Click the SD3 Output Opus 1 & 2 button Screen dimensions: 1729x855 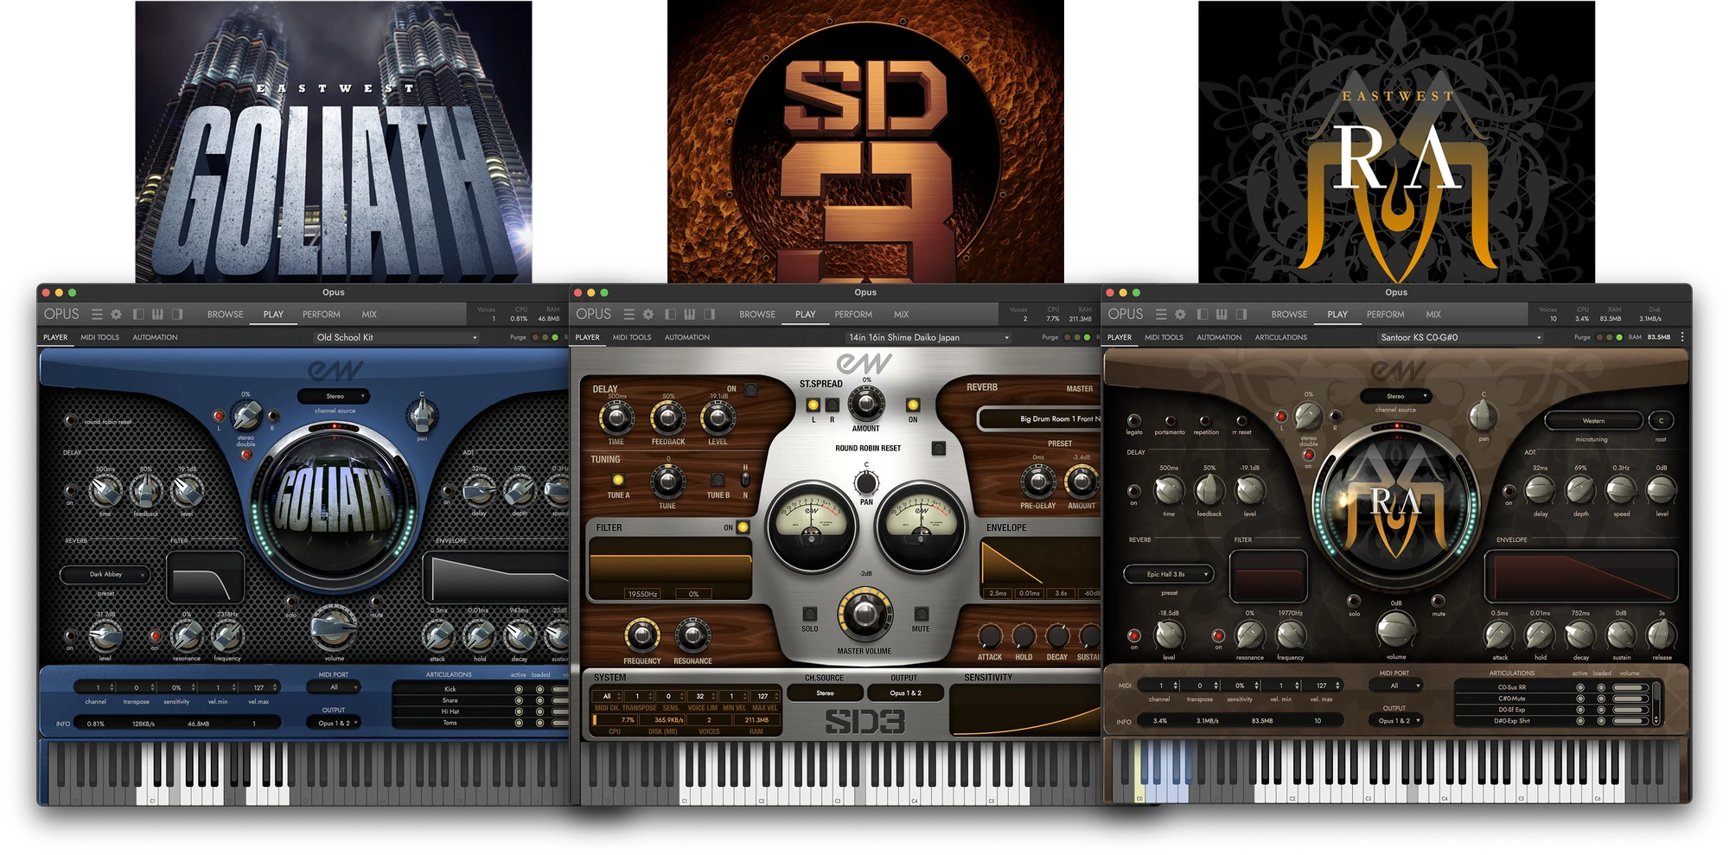pyautogui.click(x=905, y=693)
